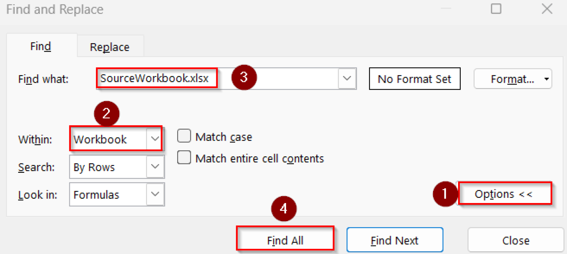567x254 pixels.
Task: Enable the Match case checkbox
Action: (x=184, y=136)
